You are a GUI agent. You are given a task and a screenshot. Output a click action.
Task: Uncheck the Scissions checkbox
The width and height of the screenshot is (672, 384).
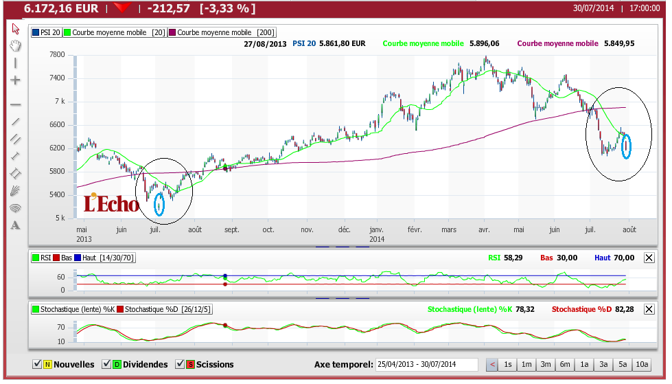[x=180, y=364]
